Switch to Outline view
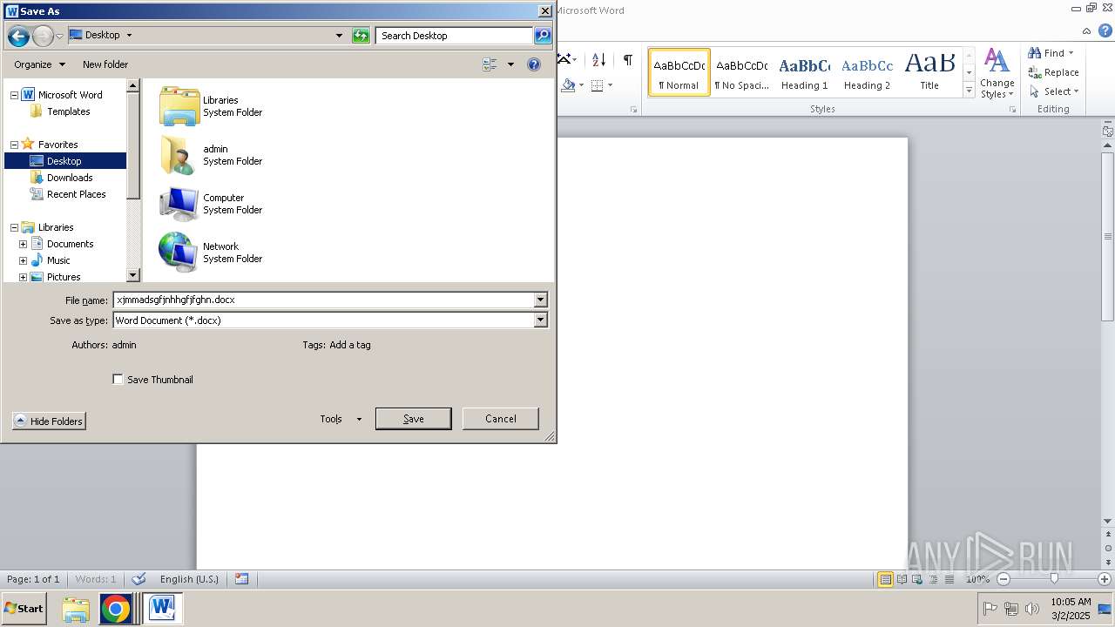 pyautogui.click(x=934, y=579)
